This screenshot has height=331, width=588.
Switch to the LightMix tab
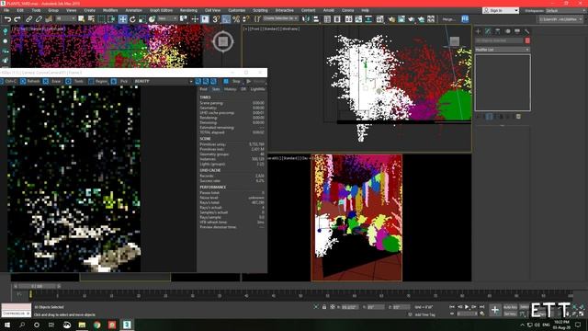click(x=257, y=89)
